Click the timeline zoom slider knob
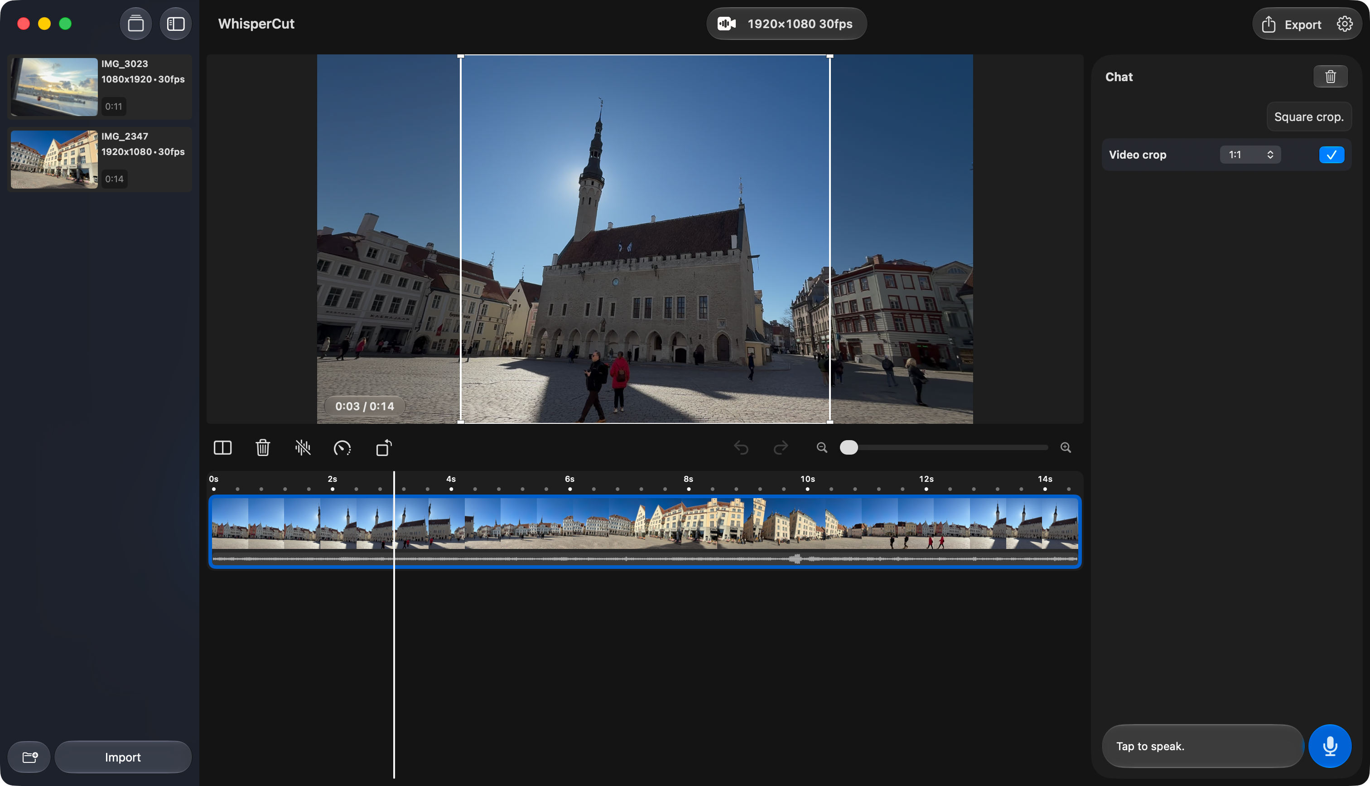Screen dimensions: 1370x786 tap(849, 447)
